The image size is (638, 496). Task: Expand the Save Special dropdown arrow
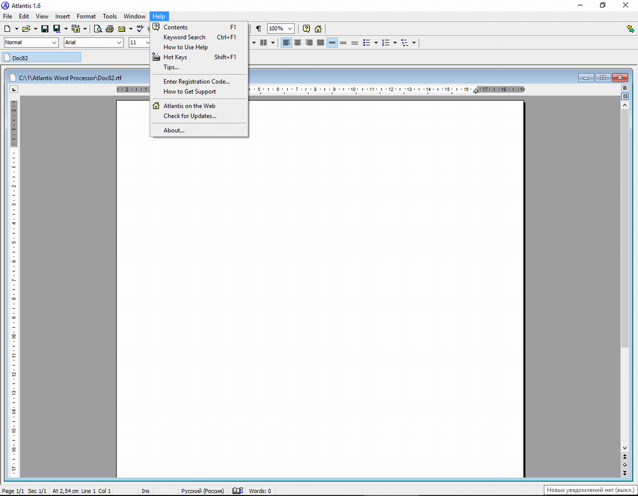85,29
